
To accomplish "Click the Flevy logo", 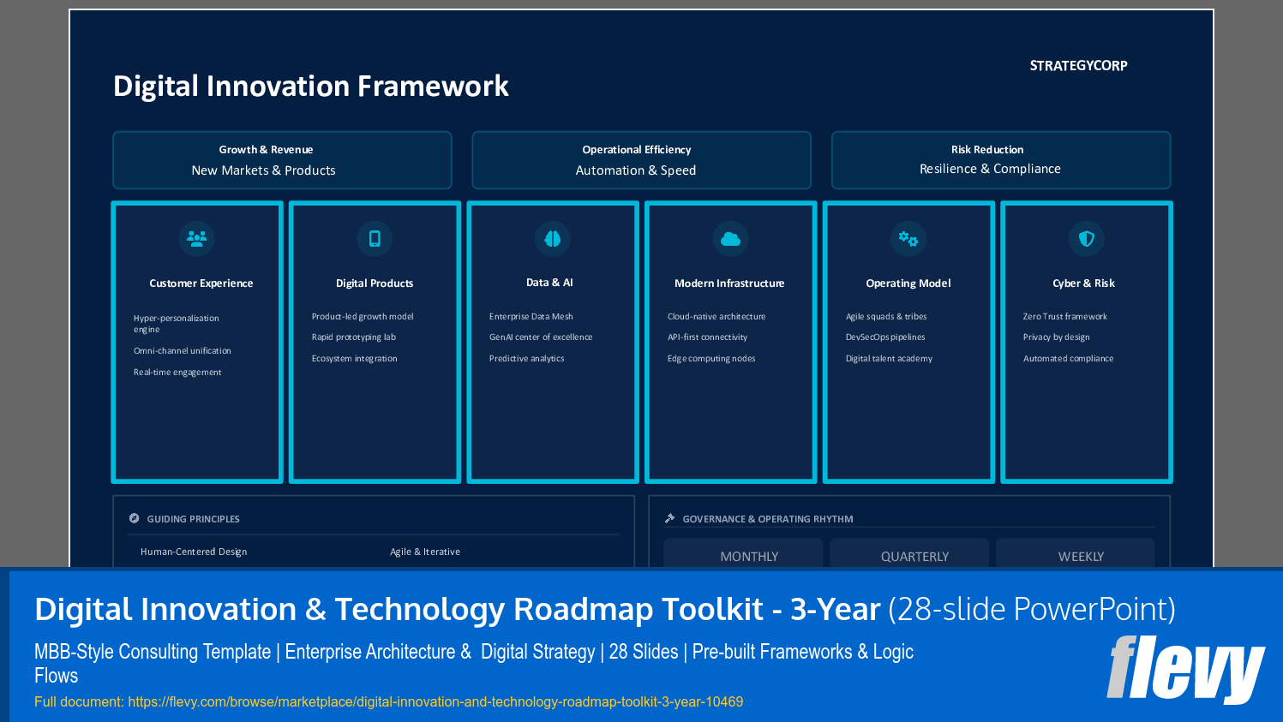I will pyautogui.click(x=1185, y=670).
